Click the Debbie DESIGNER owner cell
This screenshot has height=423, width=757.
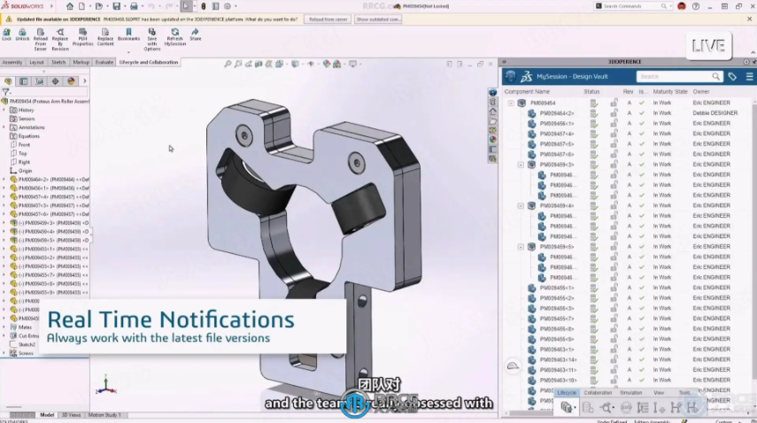[715, 113]
